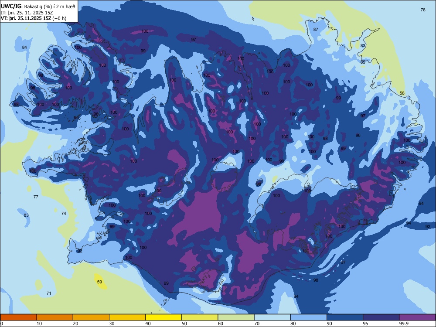This screenshot has height=327, width=436.
Task: Click the humidity value '84' on the map
Action: click(x=24, y=47)
